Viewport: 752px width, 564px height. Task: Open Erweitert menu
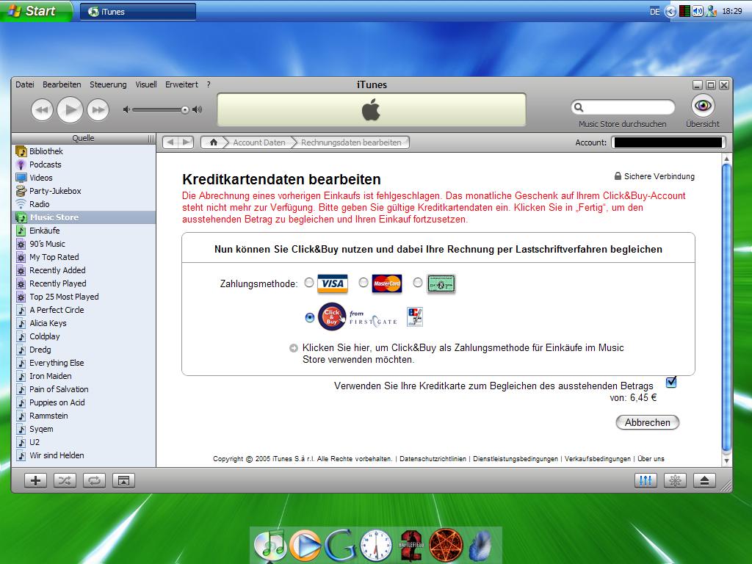pyautogui.click(x=182, y=84)
